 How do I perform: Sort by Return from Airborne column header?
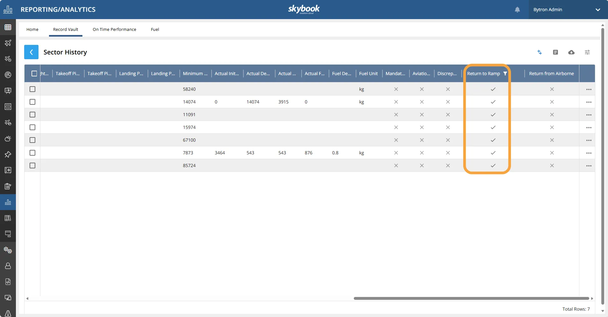pos(551,74)
